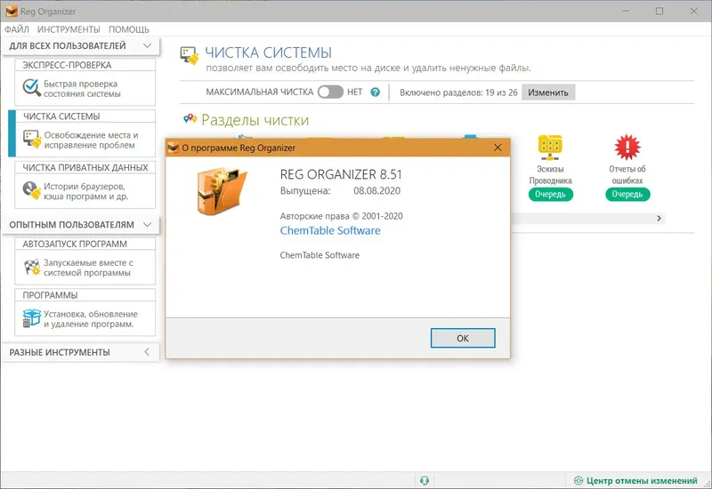Viewport: 712px width, 489px height.
Task: Click Быстрая проверка состояния системы text
Action: coord(82,89)
